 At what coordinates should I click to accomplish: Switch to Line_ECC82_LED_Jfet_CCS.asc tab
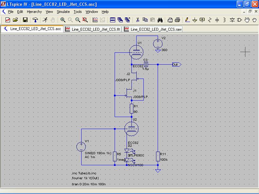32,29
